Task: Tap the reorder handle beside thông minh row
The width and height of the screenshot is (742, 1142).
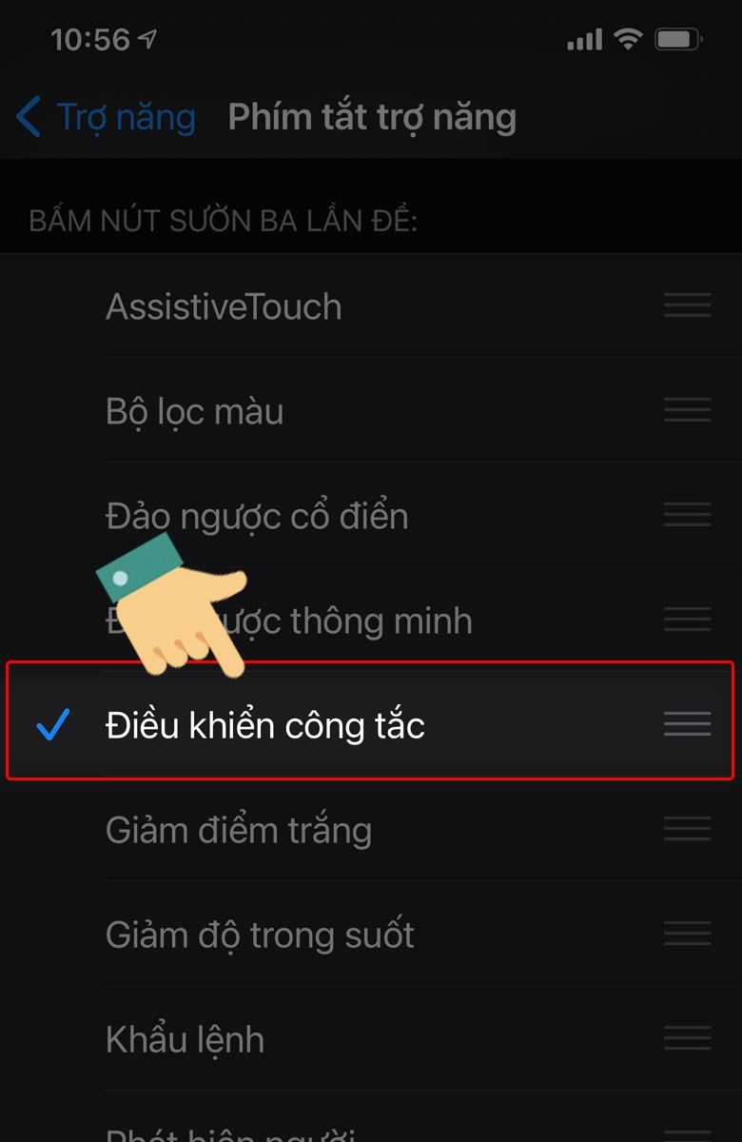Action: [x=687, y=619]
